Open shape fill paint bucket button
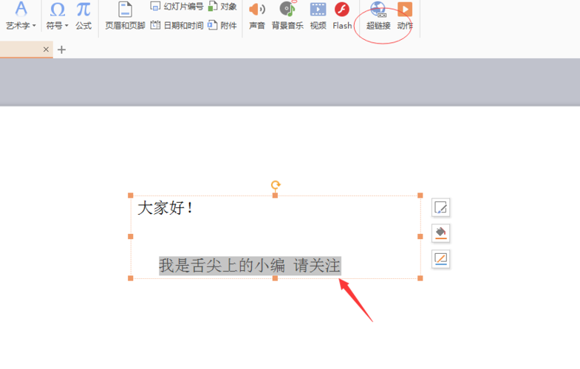 click(x=440, y=233)
